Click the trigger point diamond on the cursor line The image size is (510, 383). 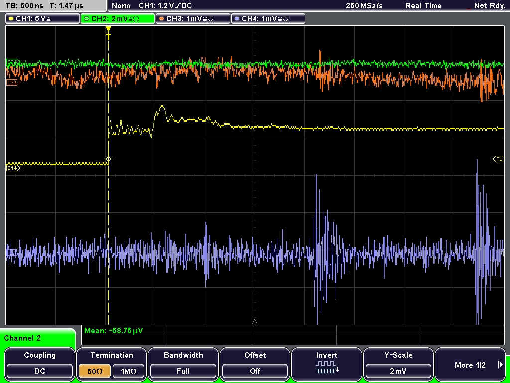pos(108,159)
